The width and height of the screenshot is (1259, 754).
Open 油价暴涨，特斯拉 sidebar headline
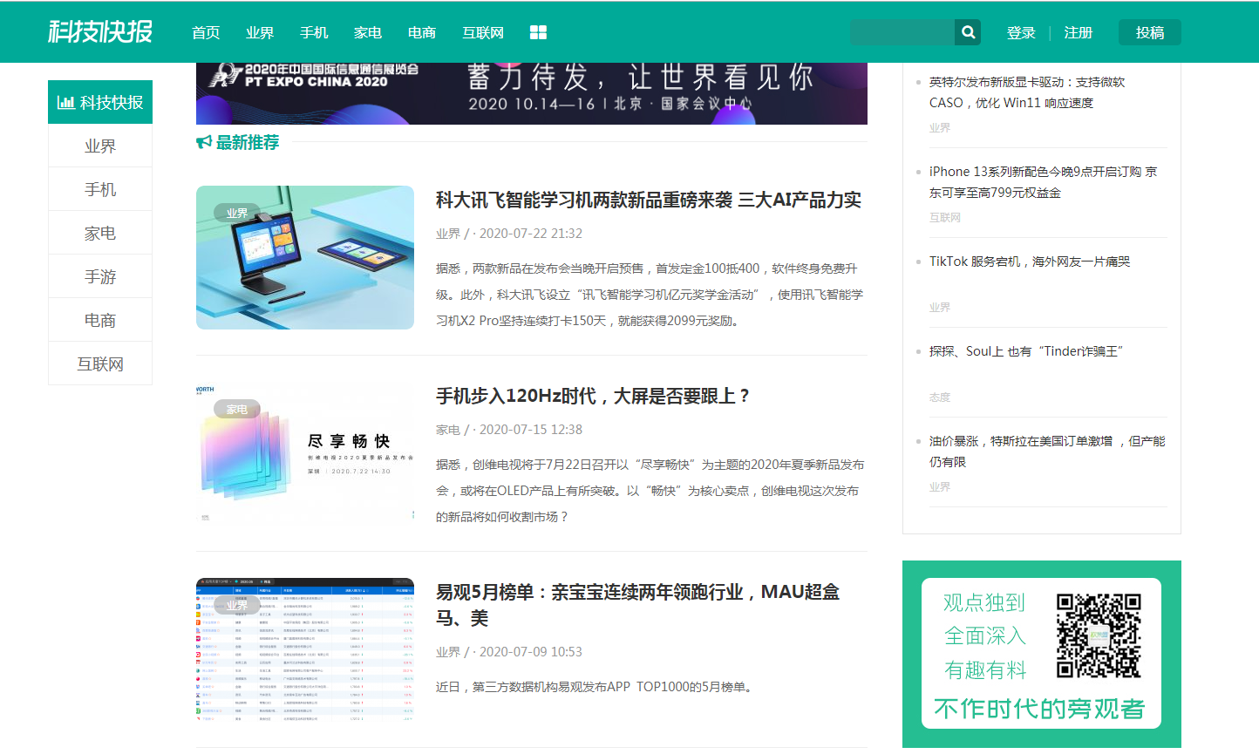[x=1047, y=452]
